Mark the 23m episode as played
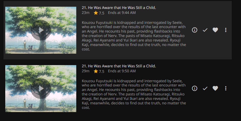This screenshot has height=121, width=241. 205,30
